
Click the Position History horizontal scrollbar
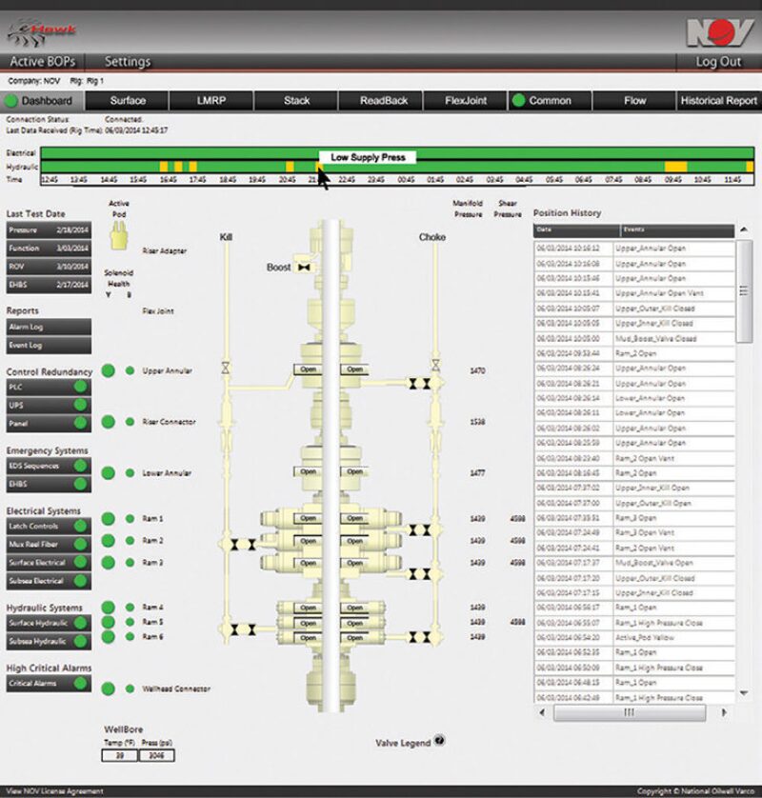click(629, 711)
